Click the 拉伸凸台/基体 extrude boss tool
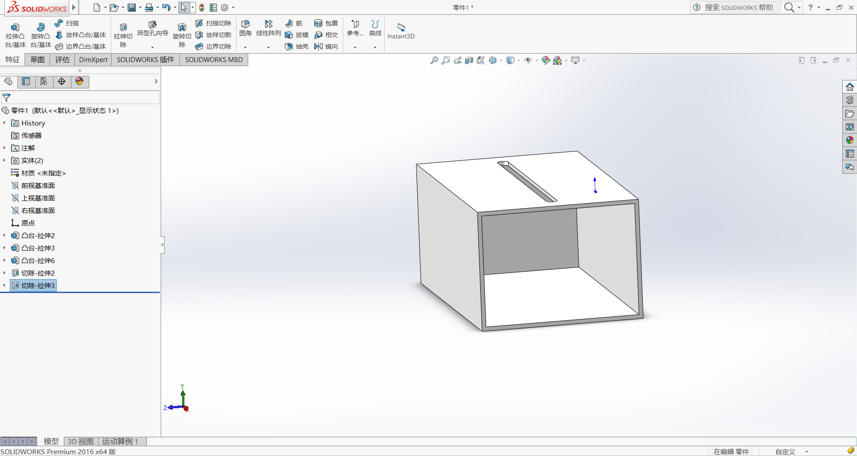The height and width of the screenshot is (456, 857). [15, 34]
